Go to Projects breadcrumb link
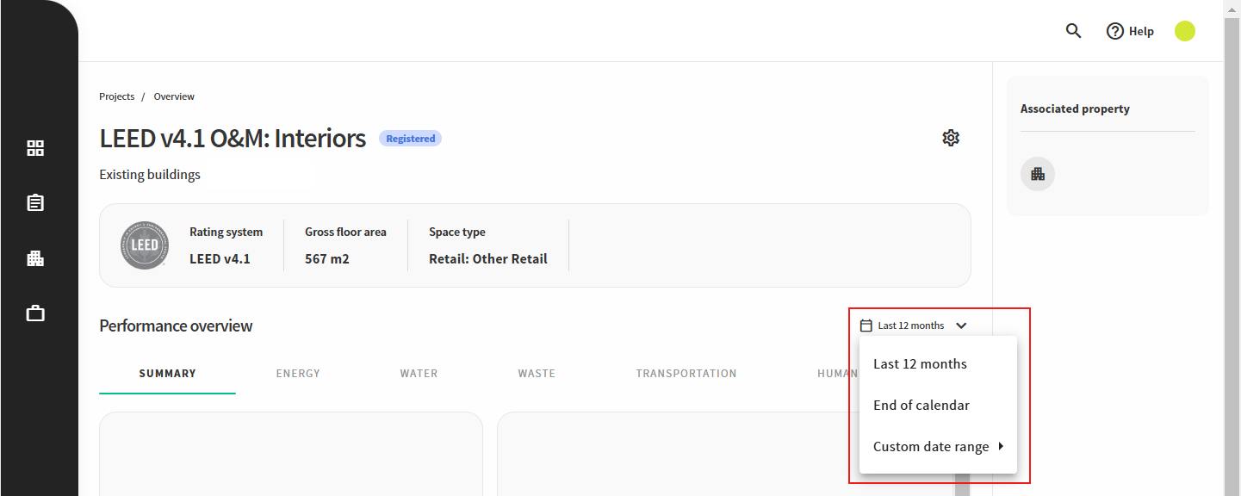The height and width of the screenshot is (496, 1241). click(117, 96)
